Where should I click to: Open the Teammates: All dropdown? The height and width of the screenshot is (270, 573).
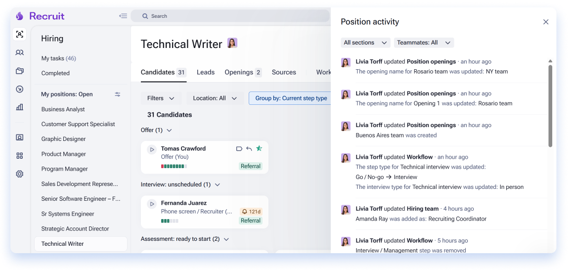(424, 43)
